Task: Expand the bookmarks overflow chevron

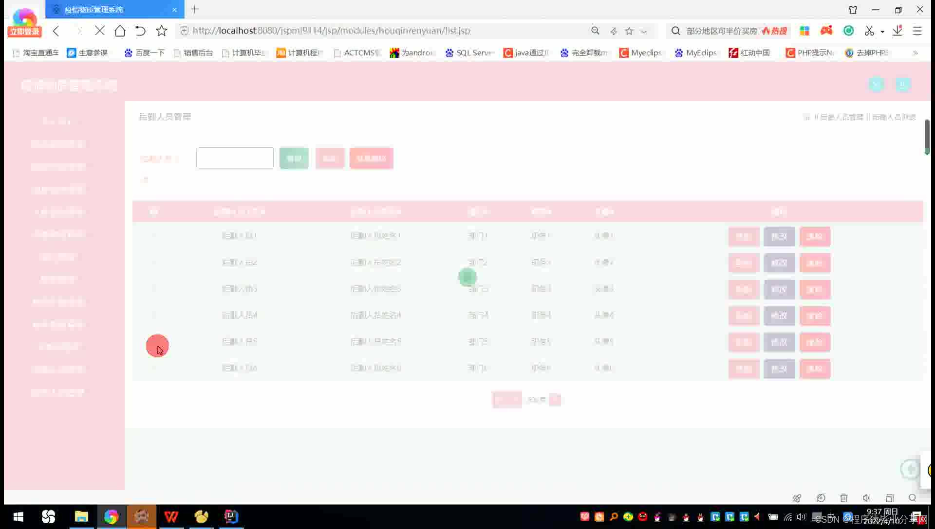Action: tap(916, 53)
